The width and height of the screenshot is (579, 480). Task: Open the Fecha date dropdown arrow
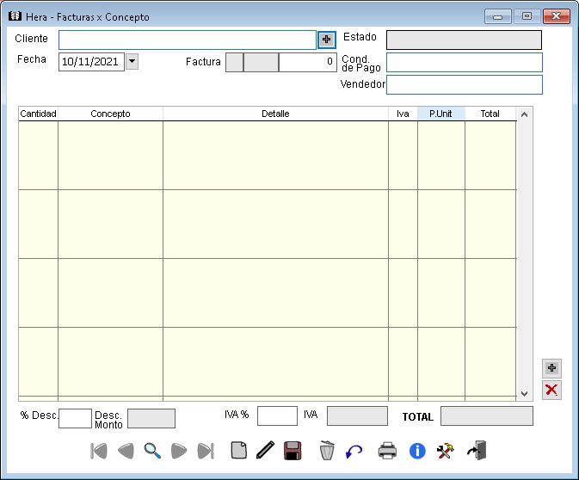(x=132, y=61)
